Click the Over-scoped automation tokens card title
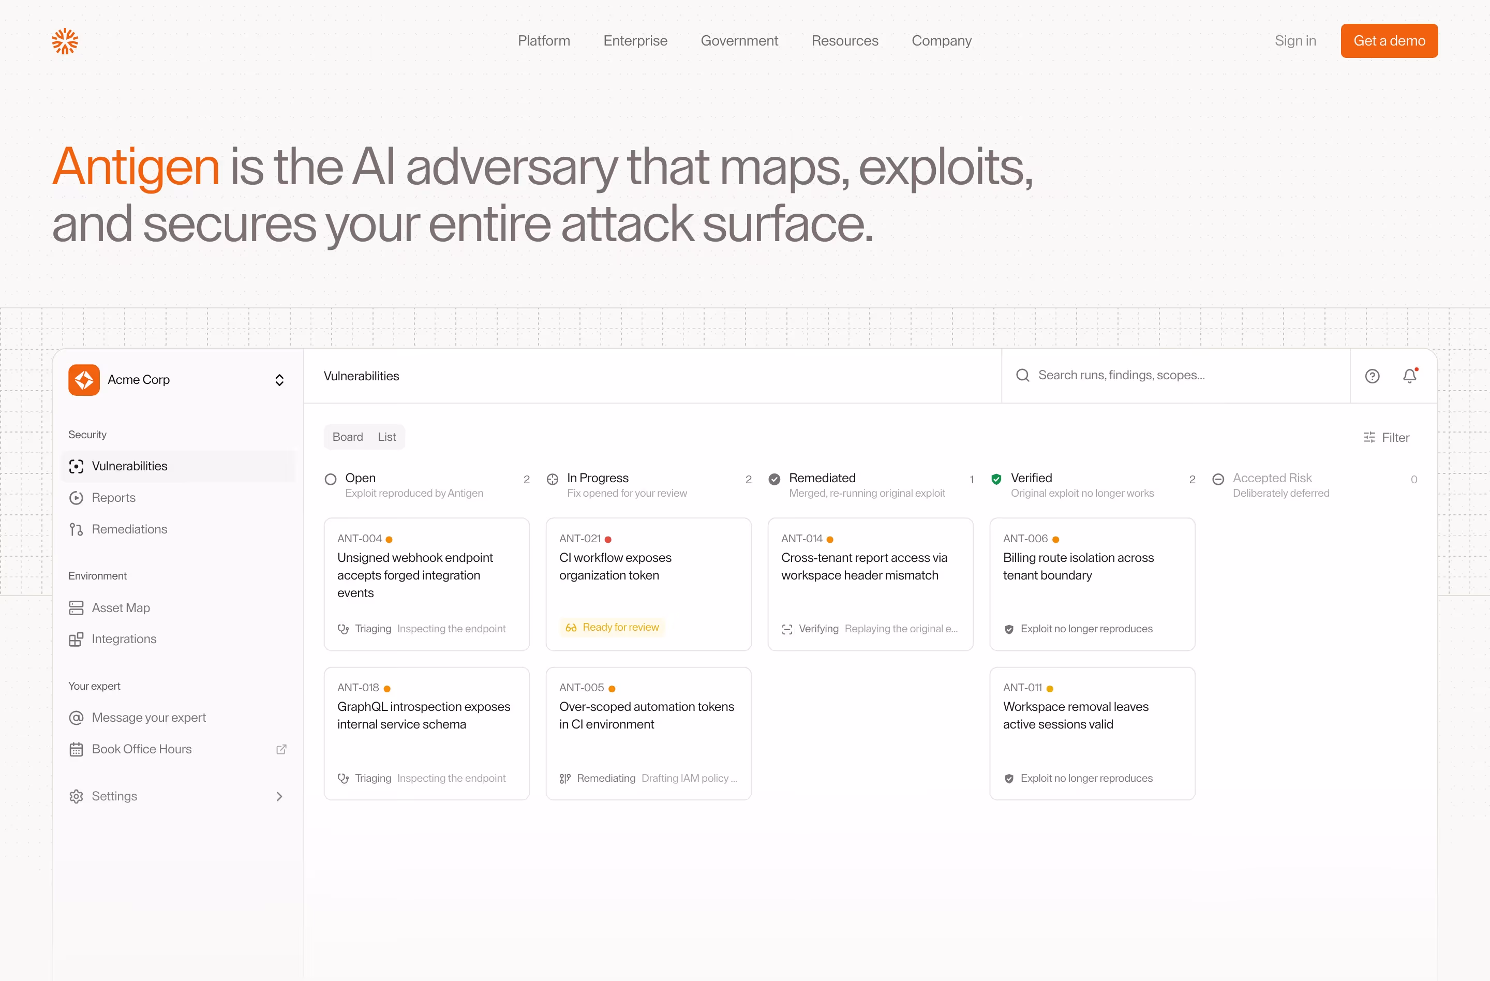The height and width of the screenshot is (981, 1490). pos(647,716)
